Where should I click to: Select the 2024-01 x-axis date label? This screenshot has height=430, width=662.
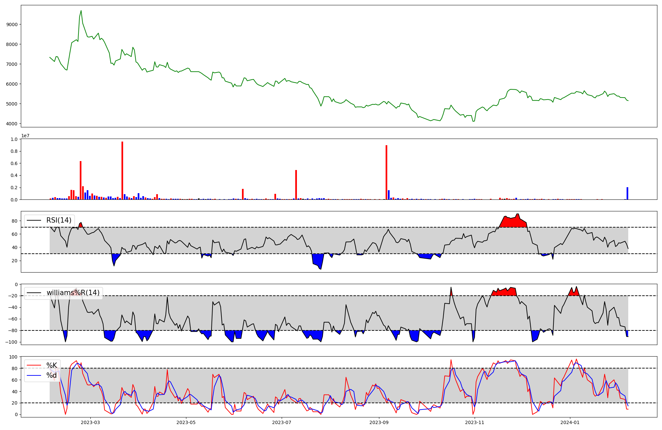[570, 422]
